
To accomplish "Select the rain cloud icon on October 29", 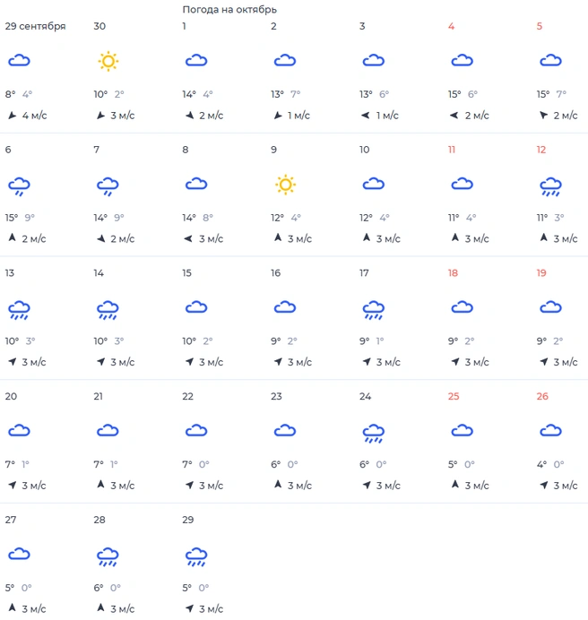I will (x=196, y=556).
